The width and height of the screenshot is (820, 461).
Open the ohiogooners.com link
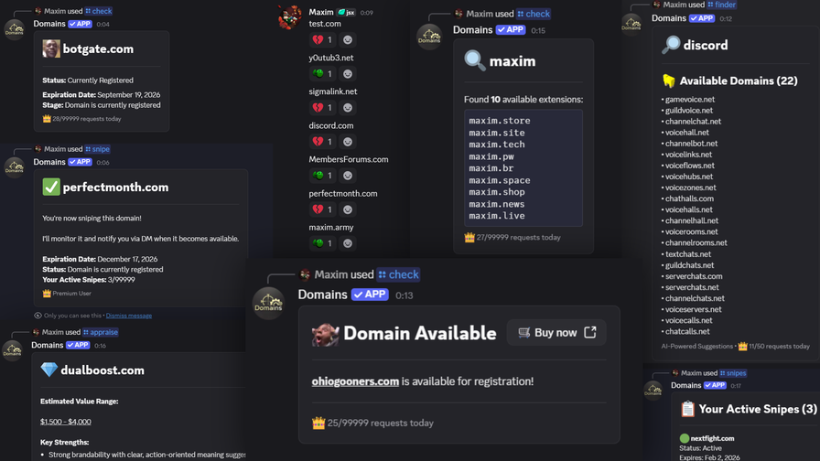pyautogui.click(x=355, y=381)
